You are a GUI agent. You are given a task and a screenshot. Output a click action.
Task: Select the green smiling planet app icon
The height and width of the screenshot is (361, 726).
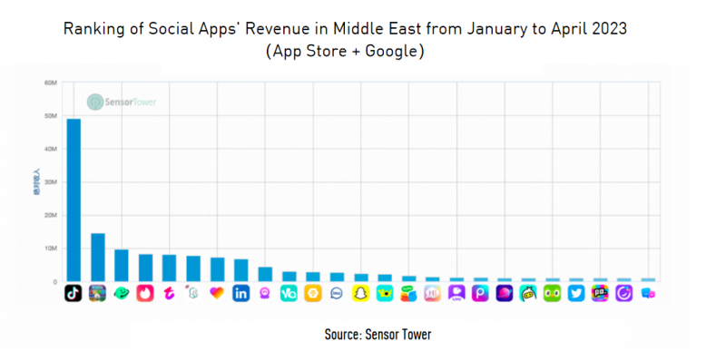coord(122,293)
